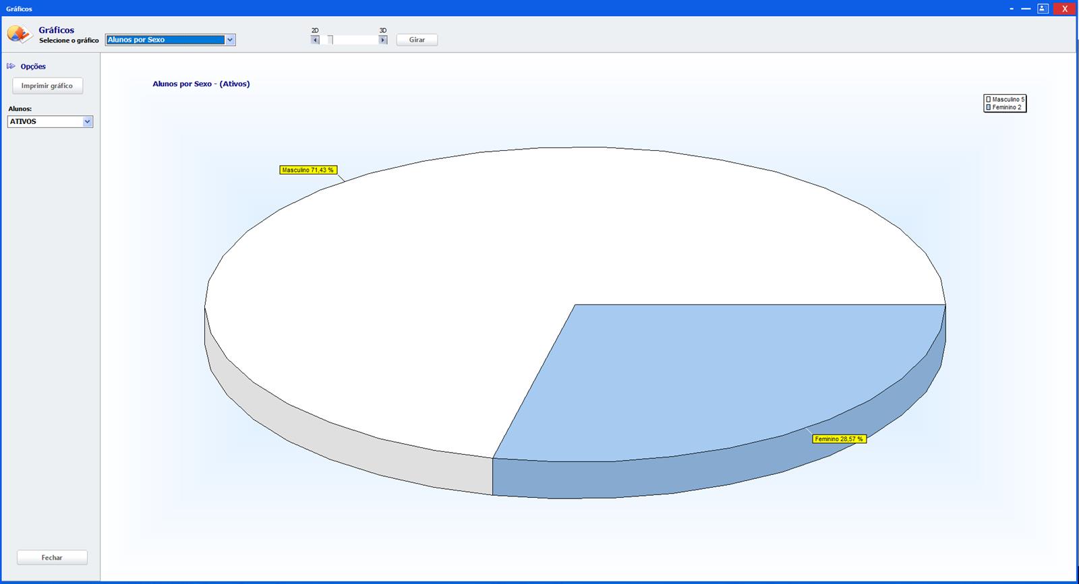
Task: Click the 3D label above the slider
Action: click(x=383, y=30)
